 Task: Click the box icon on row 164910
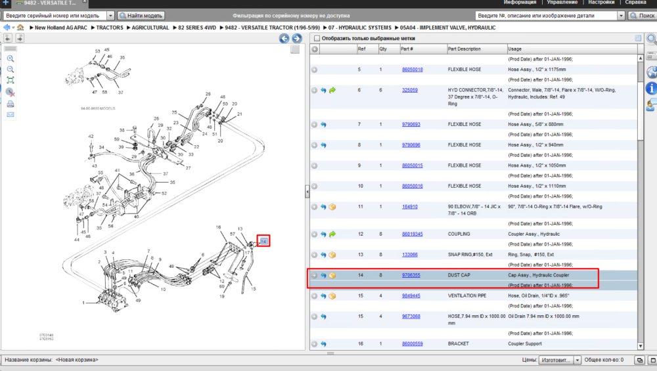tap(332, 207)
